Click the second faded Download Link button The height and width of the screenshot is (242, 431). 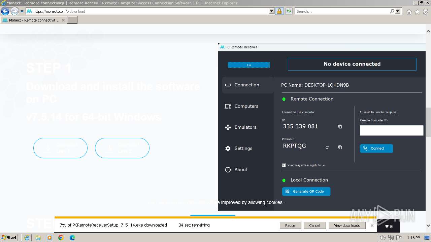coord(122,148)
